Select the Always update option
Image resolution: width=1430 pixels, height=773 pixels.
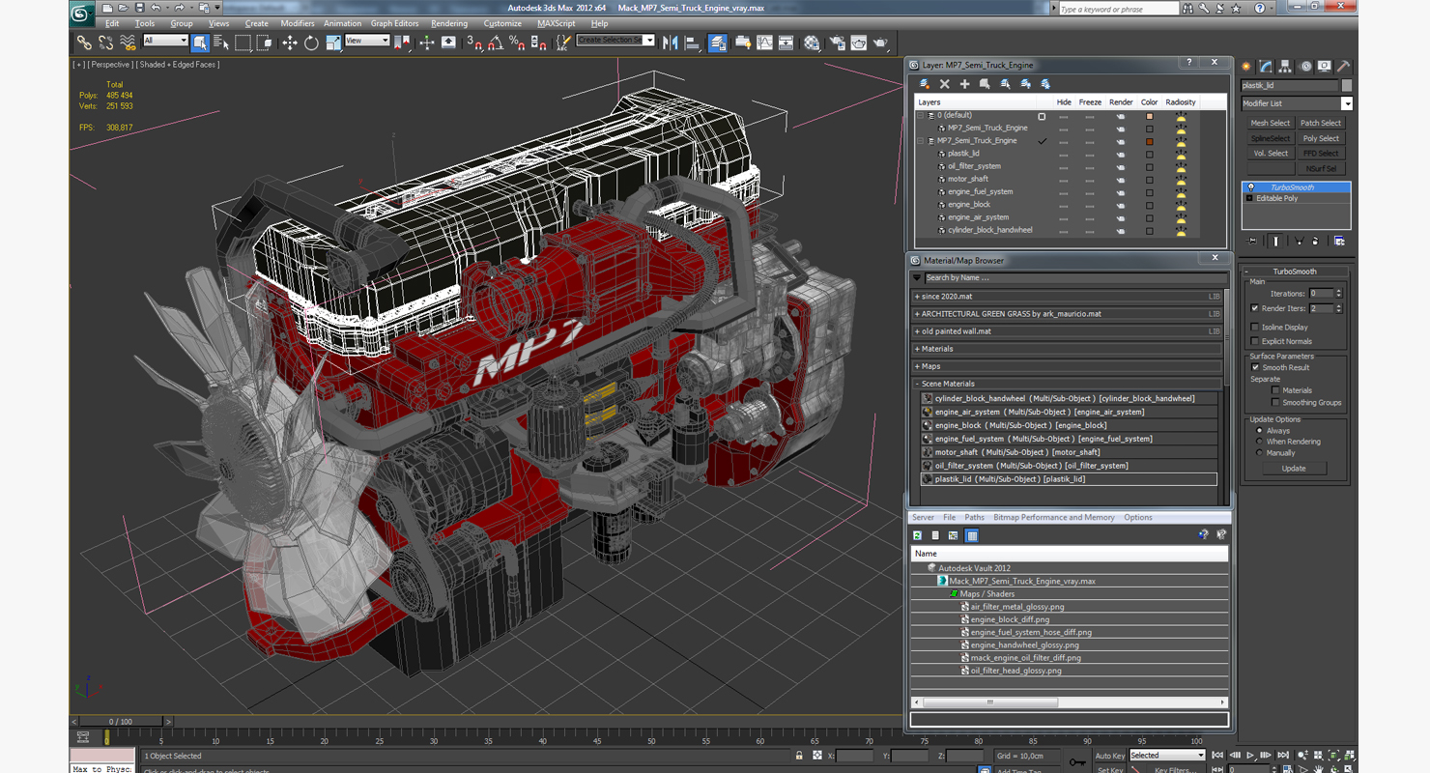click(x=1259, y=431)
